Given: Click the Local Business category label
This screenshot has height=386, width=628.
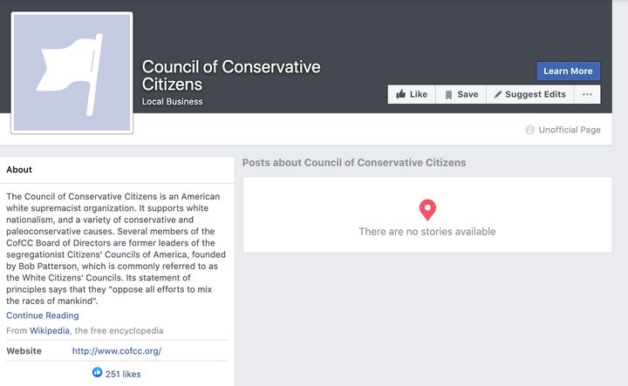Looking at the screenshot, I should click(172, 102).
